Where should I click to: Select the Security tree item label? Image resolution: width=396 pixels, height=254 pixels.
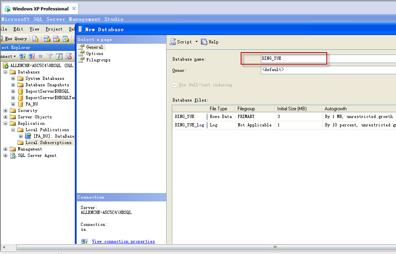coord(27,110)
